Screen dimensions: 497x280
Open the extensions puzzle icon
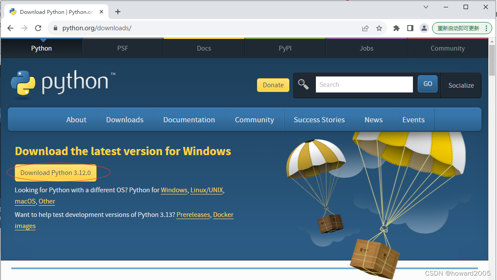396,28
